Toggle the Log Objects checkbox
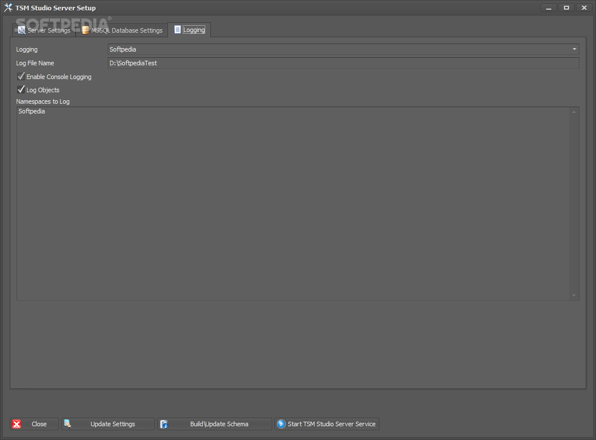The image size is (596, 440). (21, 90)
